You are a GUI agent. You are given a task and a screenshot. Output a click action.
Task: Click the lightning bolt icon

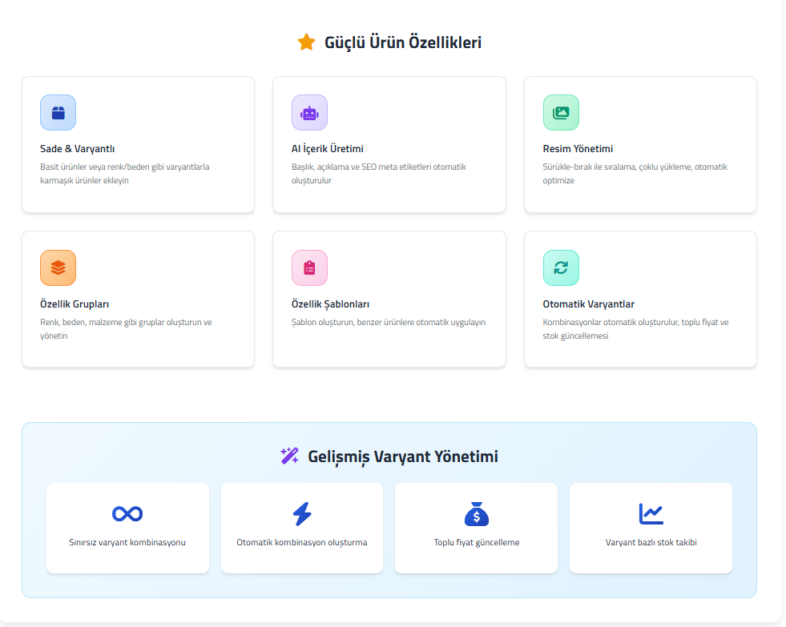click(x=302, y=513)
